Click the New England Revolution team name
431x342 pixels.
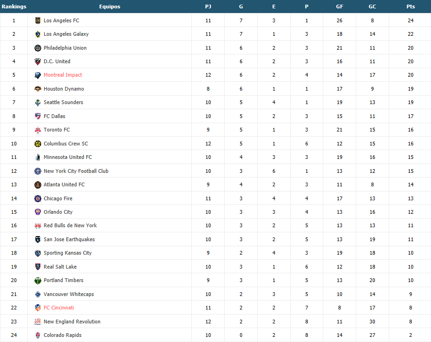click(x=72, y=322)
